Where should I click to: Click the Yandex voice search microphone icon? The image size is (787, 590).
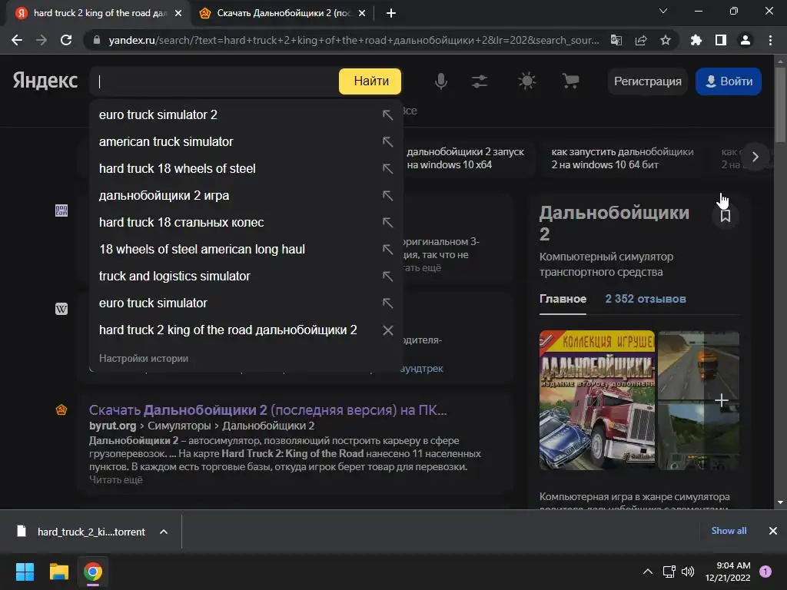pos(440,81)
